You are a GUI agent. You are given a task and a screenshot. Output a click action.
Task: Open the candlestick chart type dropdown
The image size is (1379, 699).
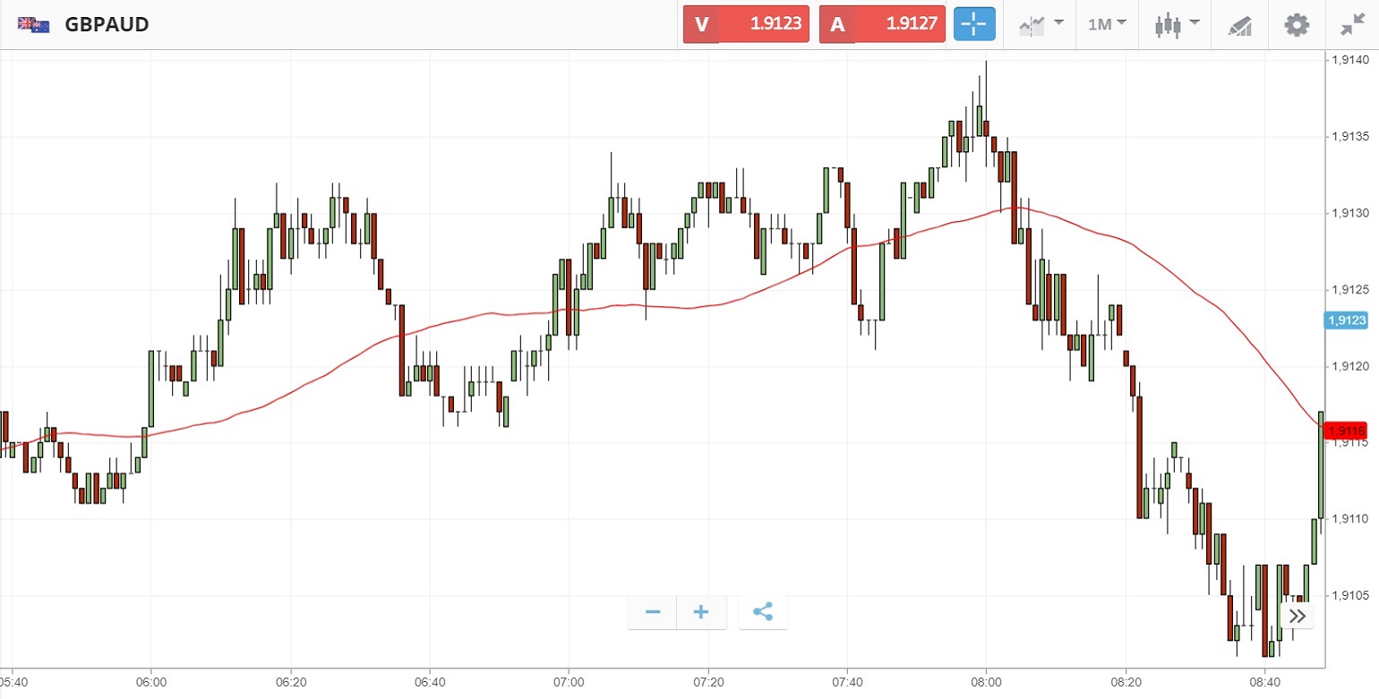pos(1176,24)
